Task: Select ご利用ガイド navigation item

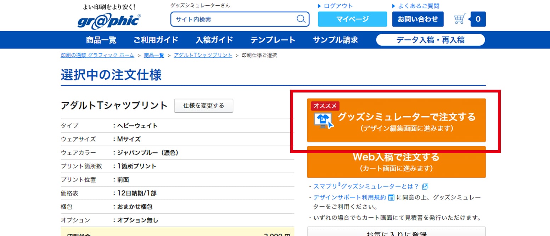Action: pyautogui.click(x=156, y=40)
